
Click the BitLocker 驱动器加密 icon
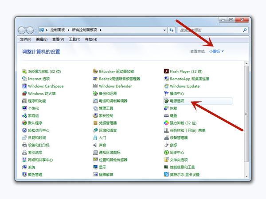pyautogui.click(x=95, y=71)
